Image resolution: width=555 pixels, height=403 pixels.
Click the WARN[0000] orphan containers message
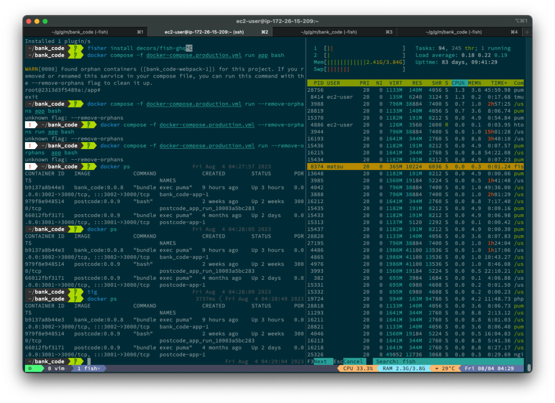click(164, 76)
